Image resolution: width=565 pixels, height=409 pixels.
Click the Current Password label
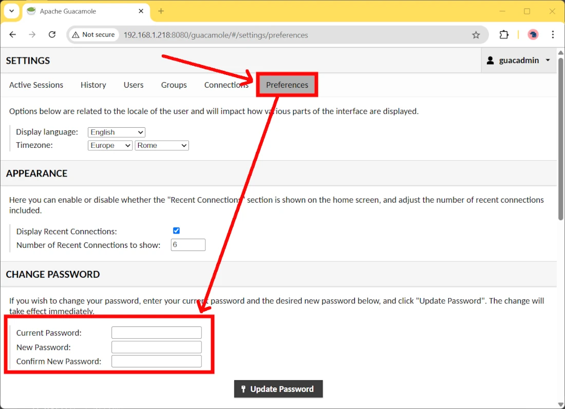(49, 333)
